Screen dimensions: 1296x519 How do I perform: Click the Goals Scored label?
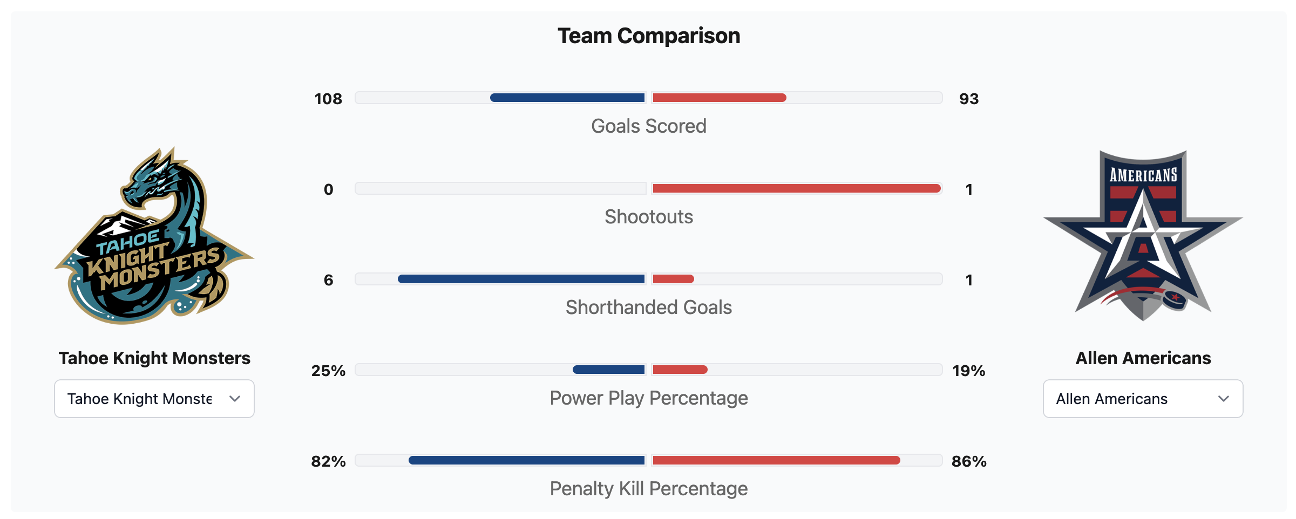coord(648,126)
